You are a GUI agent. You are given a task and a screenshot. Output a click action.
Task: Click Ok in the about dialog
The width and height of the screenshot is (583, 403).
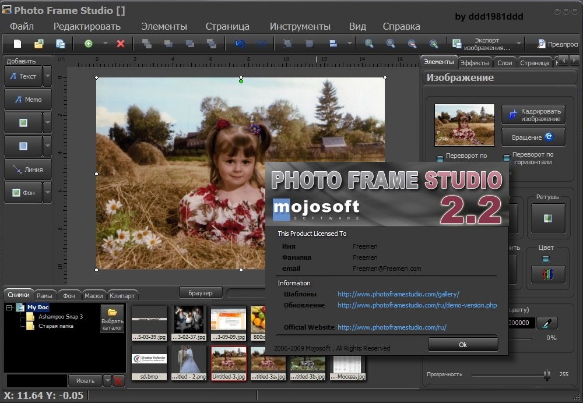pos(463,345)
